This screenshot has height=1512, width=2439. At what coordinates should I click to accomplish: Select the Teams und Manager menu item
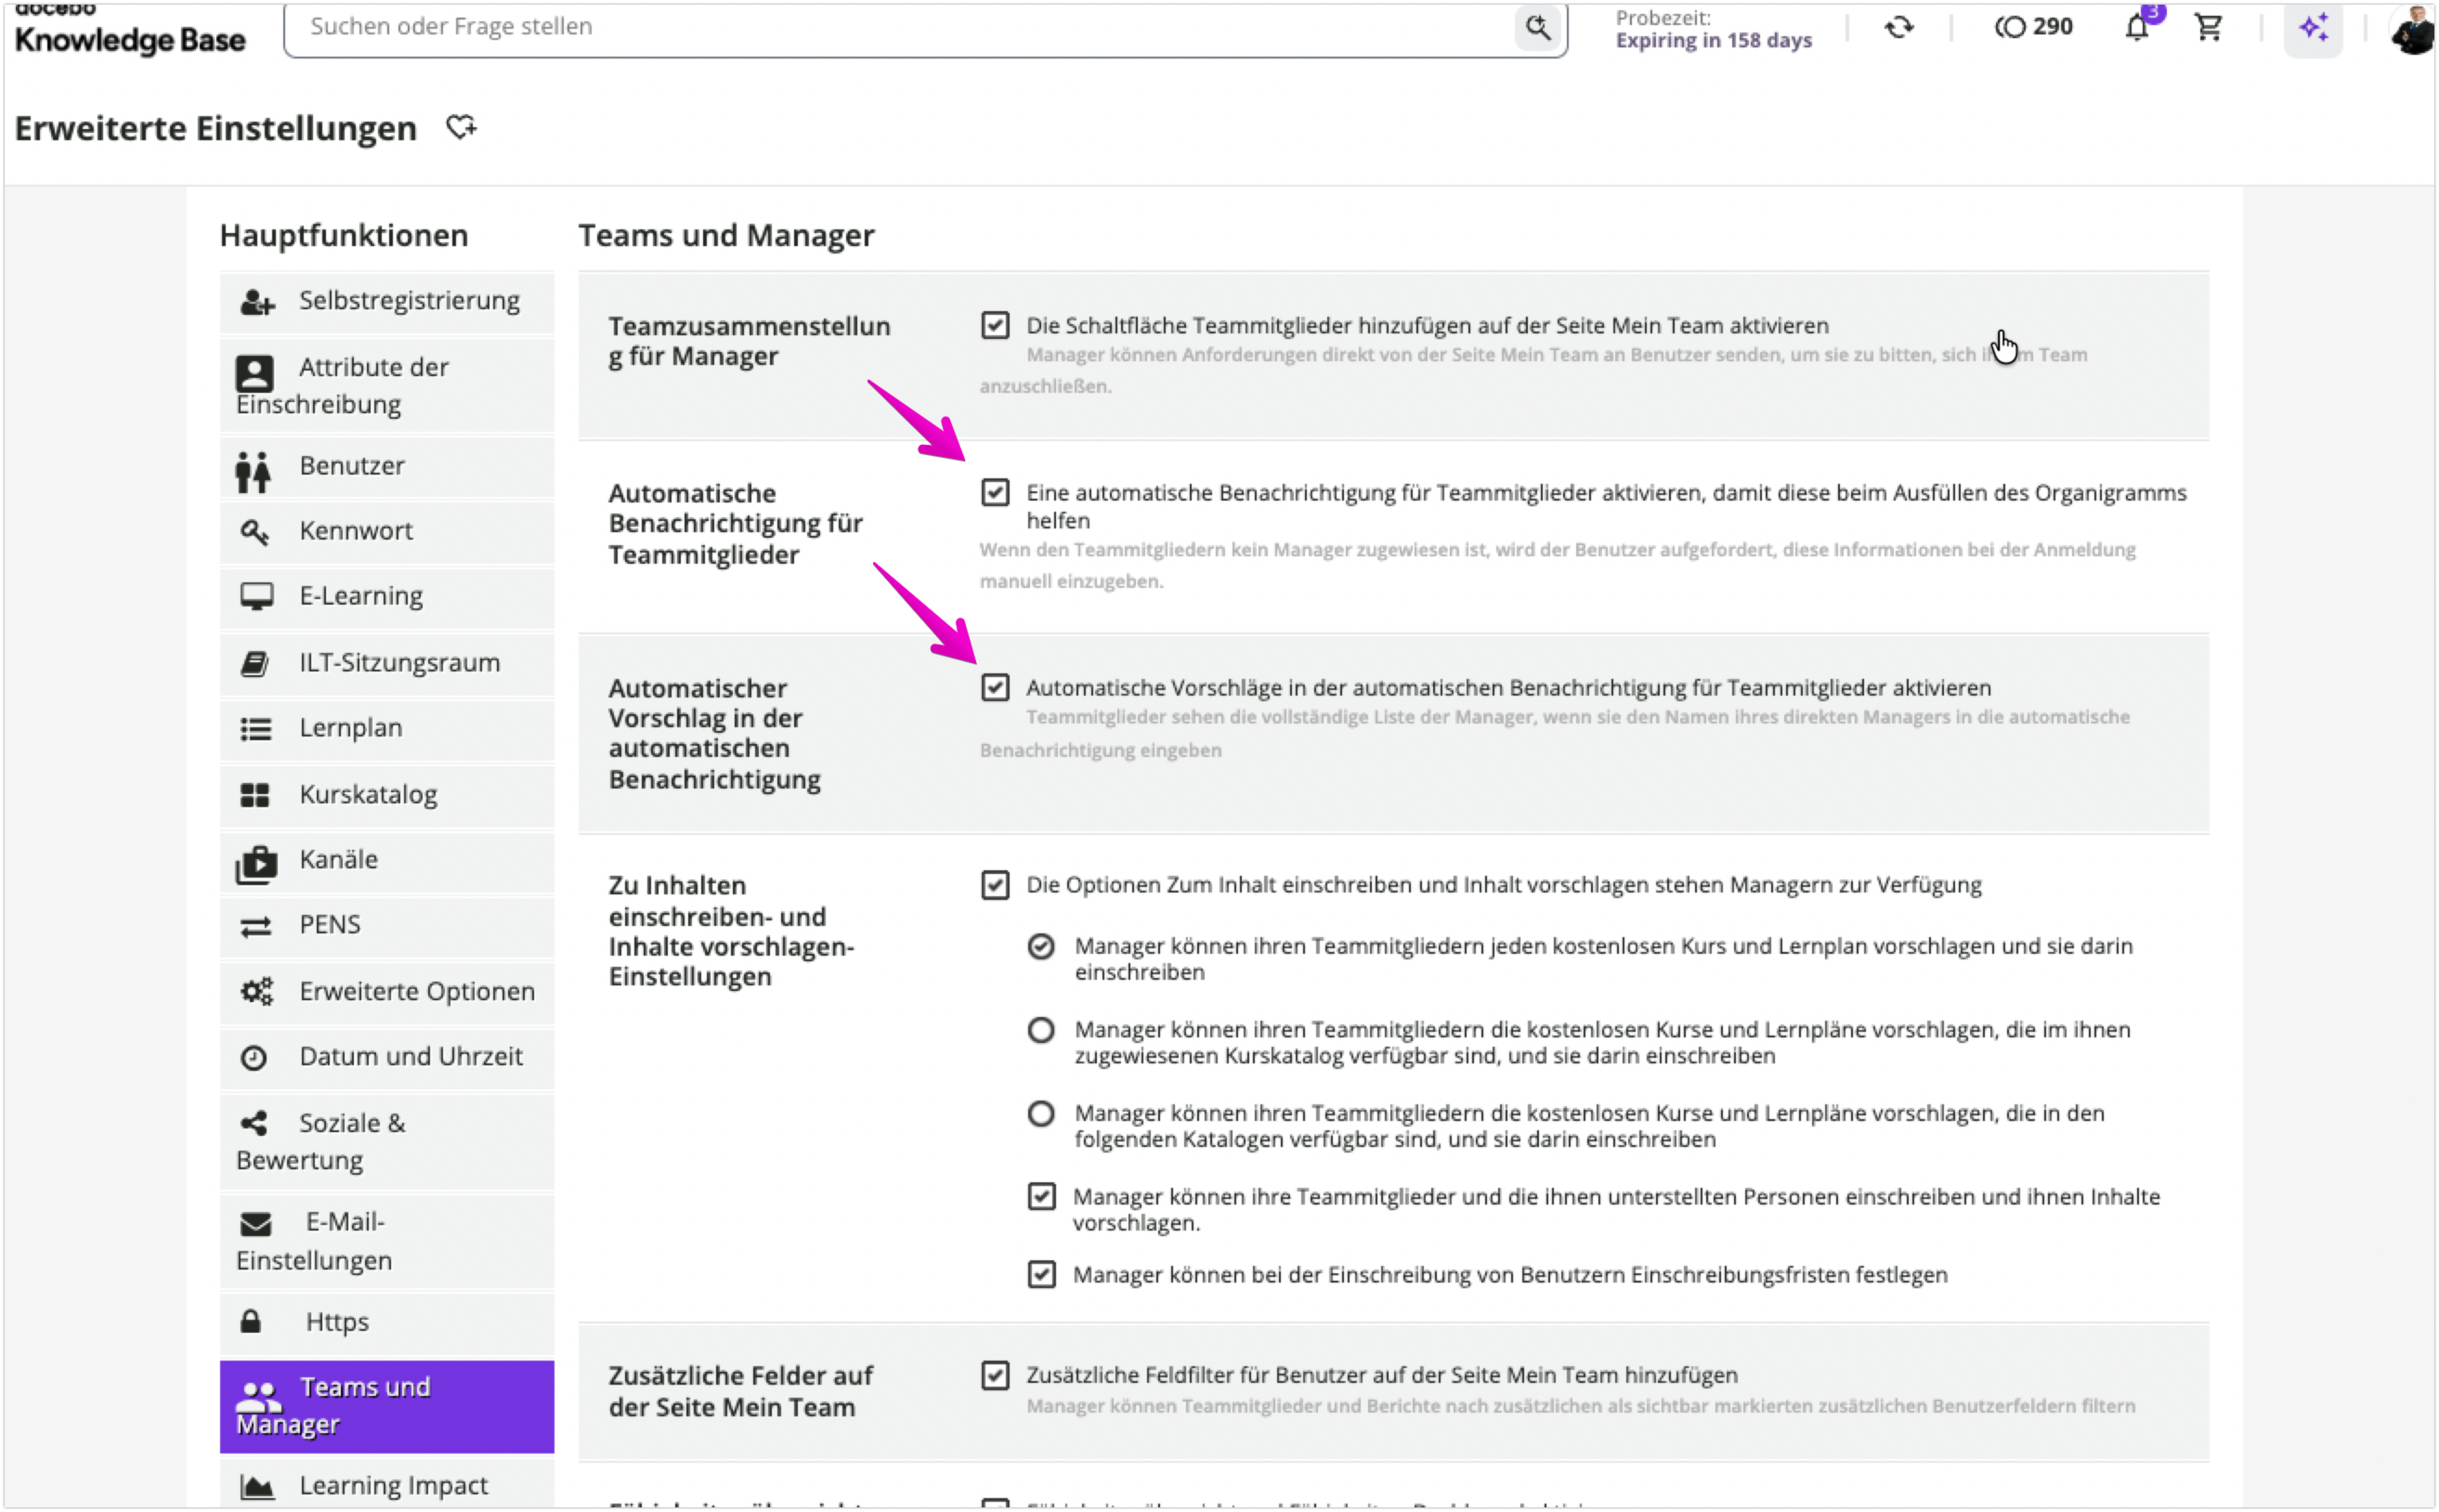tap(387, 1406)
